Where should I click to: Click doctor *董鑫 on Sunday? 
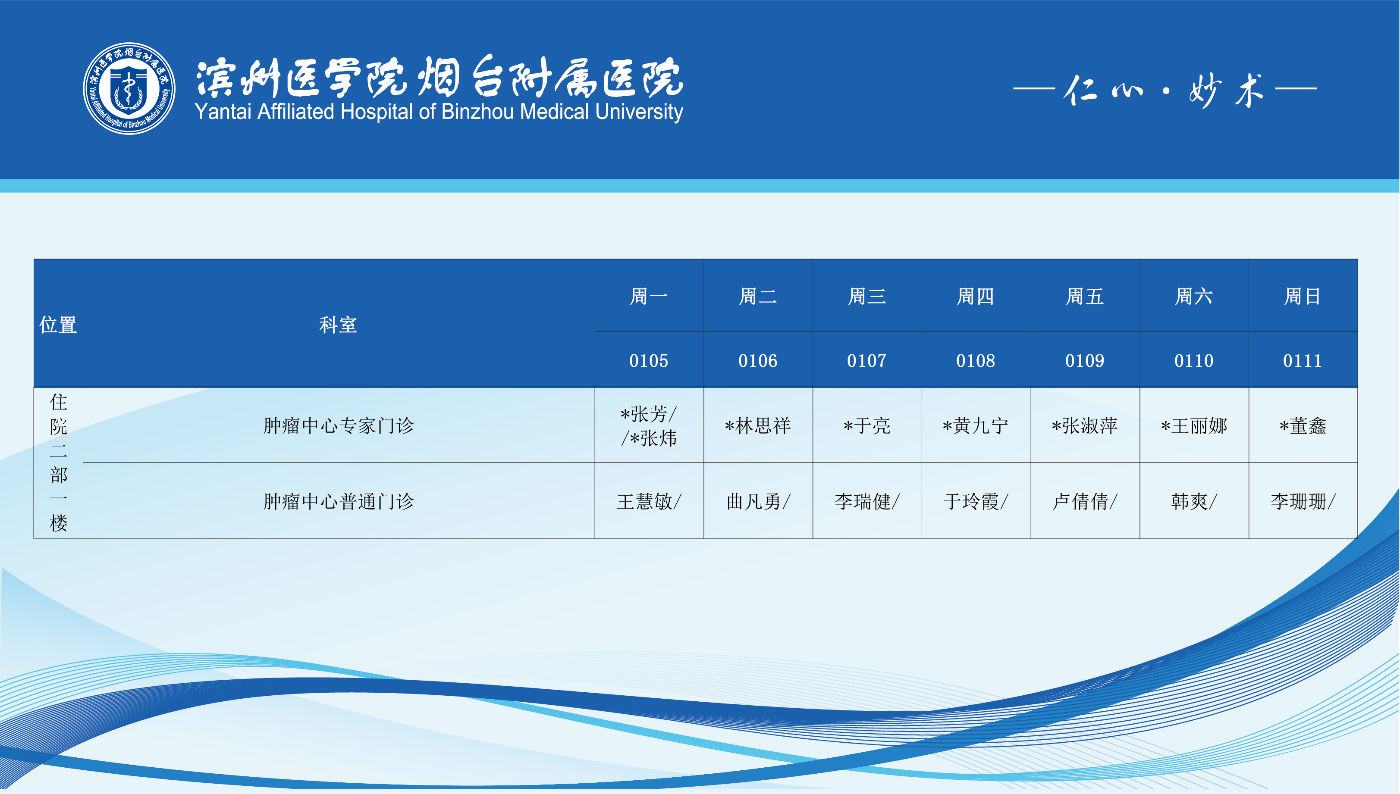pyautogui.click(x=1303, y=425)
